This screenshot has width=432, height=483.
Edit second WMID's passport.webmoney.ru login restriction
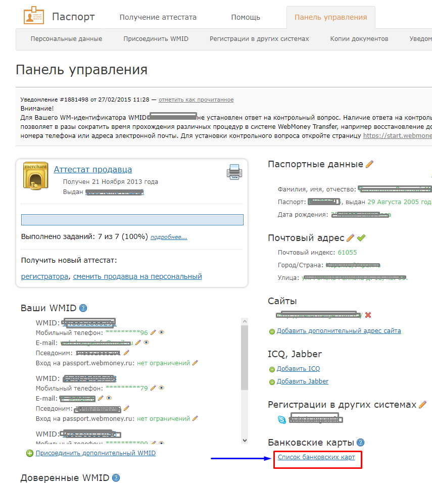point(195,418)
